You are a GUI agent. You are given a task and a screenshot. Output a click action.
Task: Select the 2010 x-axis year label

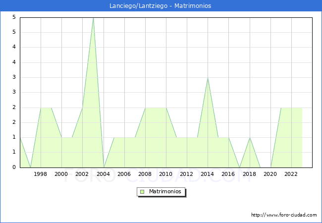click(165, 174)
